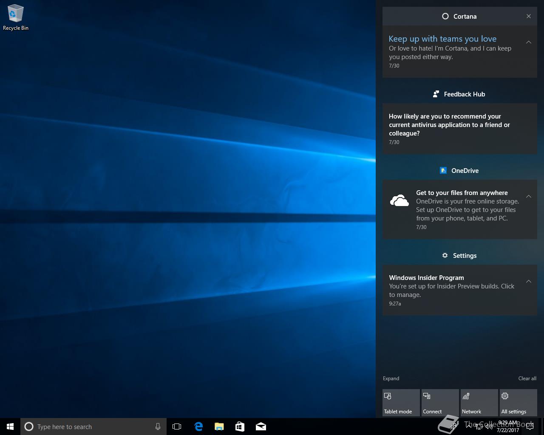Screen dimensions: 544x435
Task: Click the Settings group header
Action: pos(460,256)
